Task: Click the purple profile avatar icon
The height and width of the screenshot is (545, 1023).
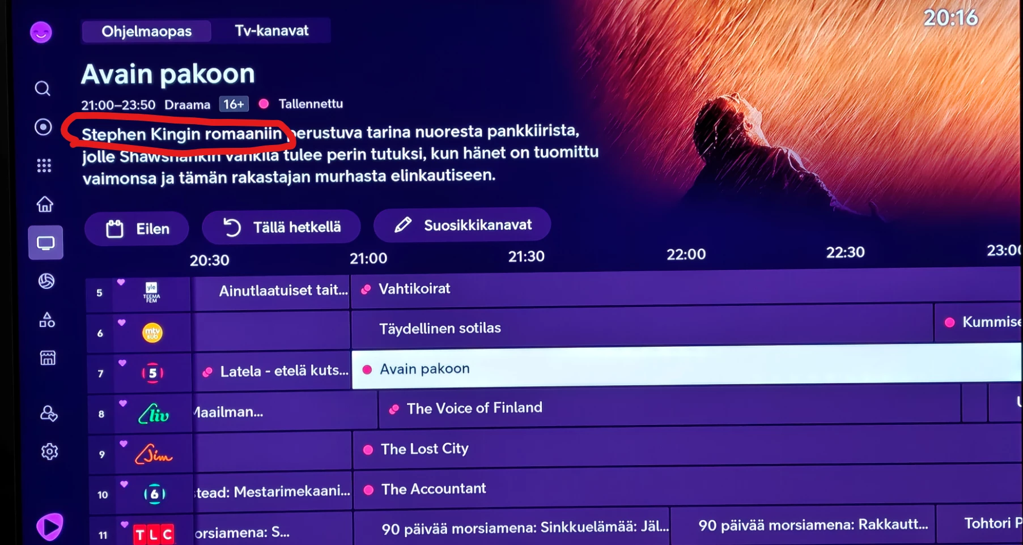Action: click(41, 32)
